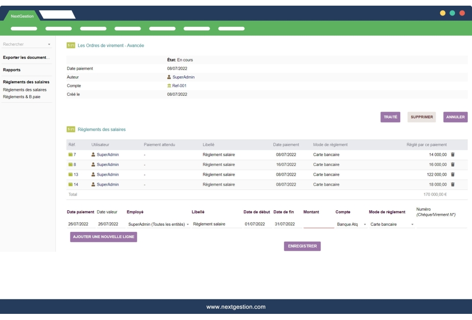
Task: Click AJOUTER UNE NOUVELLE LIGNE button
Action: pos(103,237)
